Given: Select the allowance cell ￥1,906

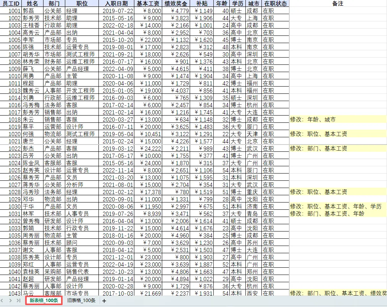Looking at the screenshot, I should point(201,18).
